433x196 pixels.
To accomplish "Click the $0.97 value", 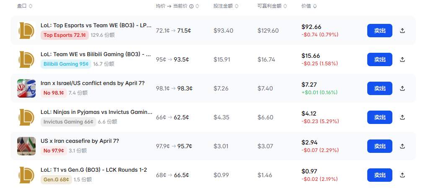I will click(x=309, y=171).
